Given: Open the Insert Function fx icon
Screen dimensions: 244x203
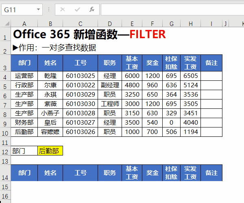Looking at the screenshot, I should click(92, 9).
